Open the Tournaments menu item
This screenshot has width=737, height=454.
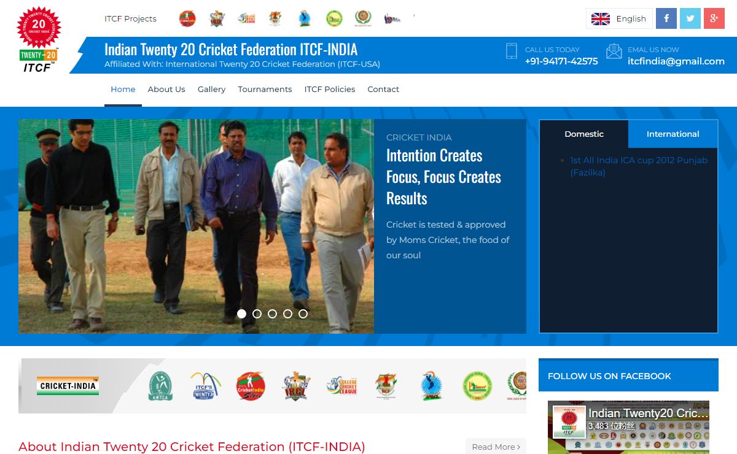pos(265,90)
